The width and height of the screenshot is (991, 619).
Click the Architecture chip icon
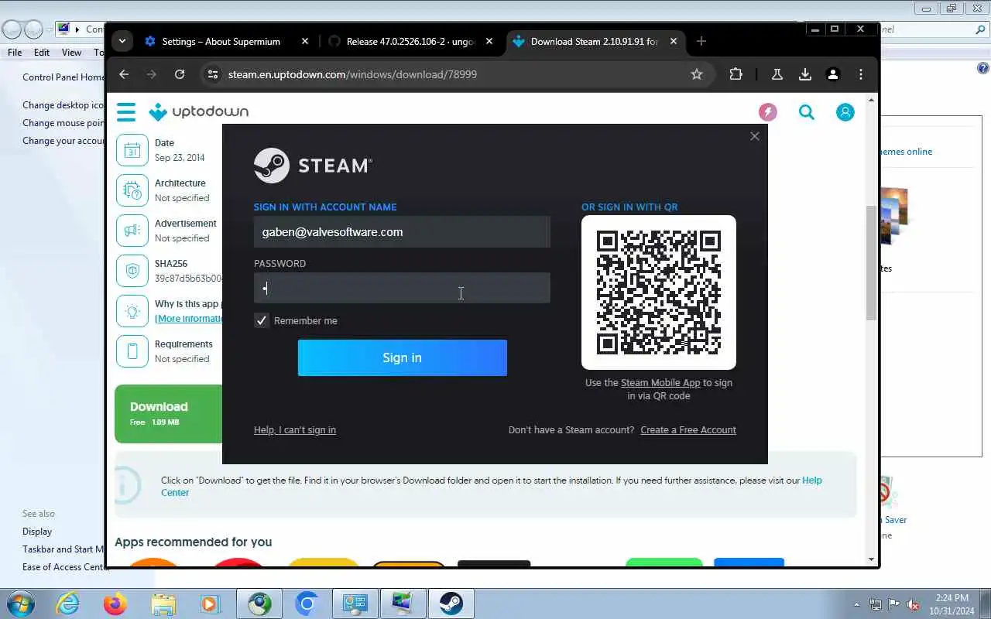coord(132,190)
